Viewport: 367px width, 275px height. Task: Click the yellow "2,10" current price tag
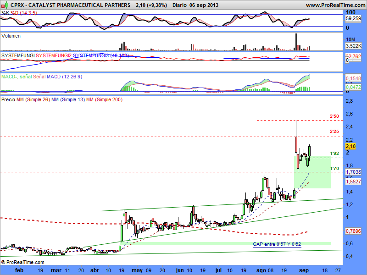click(350, 146)
